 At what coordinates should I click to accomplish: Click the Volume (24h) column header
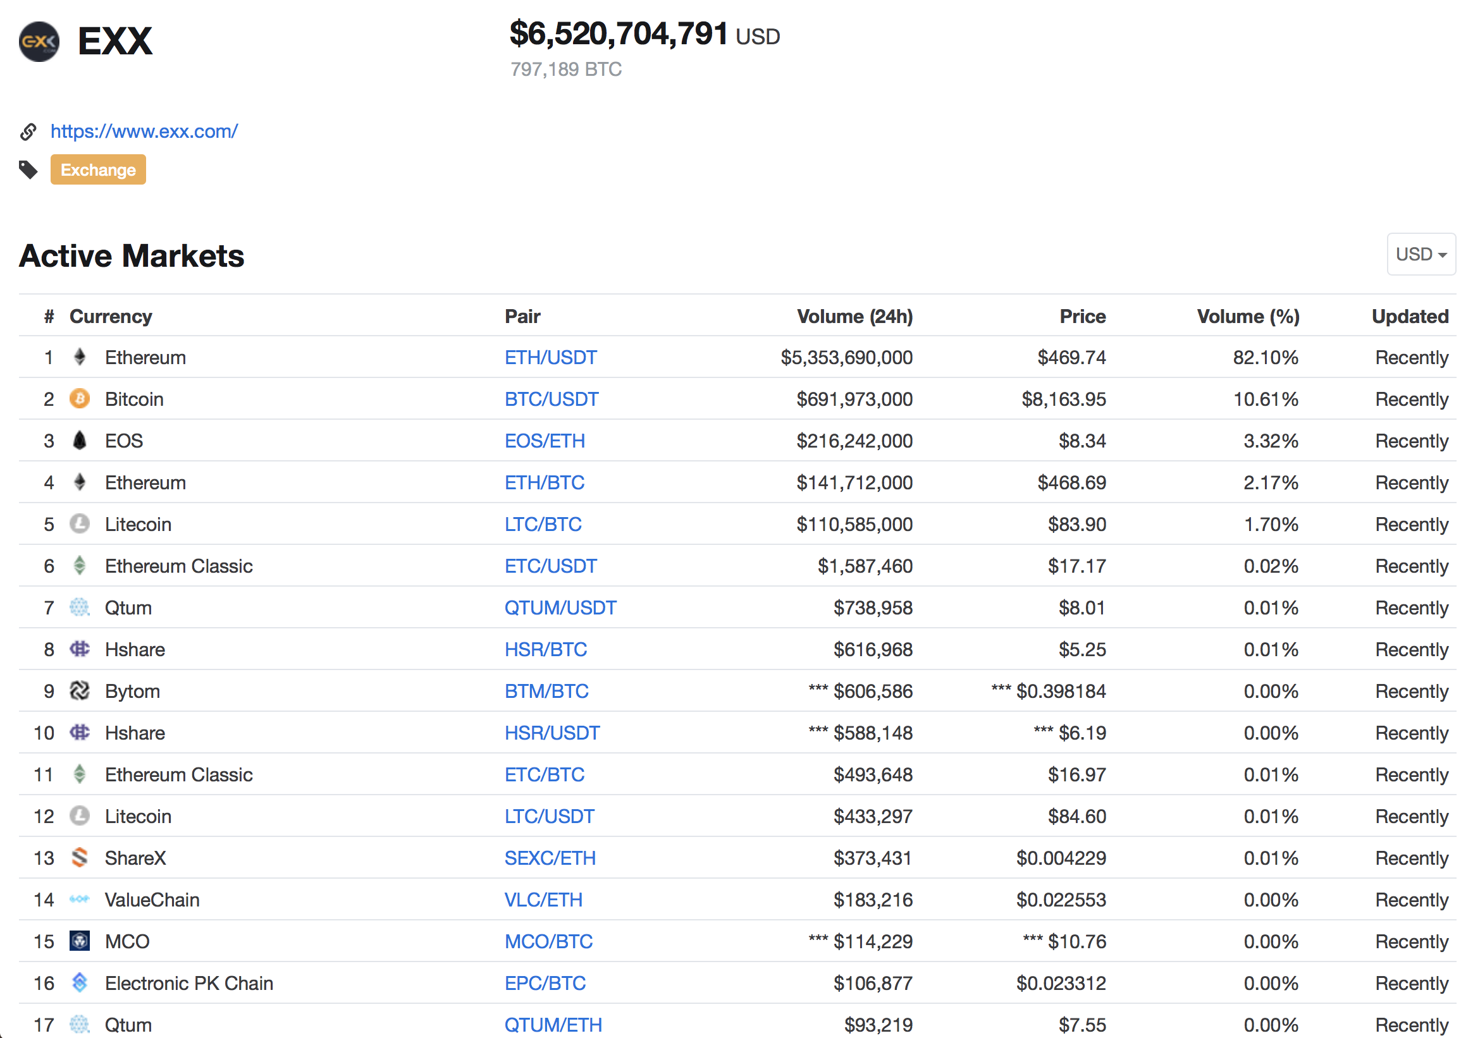855,316
